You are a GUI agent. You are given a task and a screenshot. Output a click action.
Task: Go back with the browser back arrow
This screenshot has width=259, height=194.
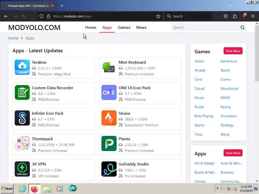[6, 16]
